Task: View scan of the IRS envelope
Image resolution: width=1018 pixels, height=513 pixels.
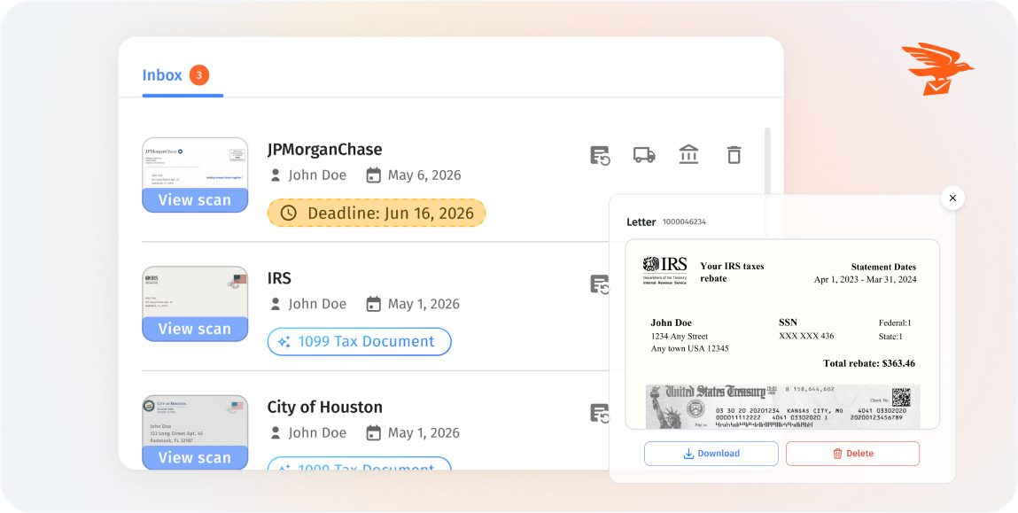Action: click(x=195, y=329)
